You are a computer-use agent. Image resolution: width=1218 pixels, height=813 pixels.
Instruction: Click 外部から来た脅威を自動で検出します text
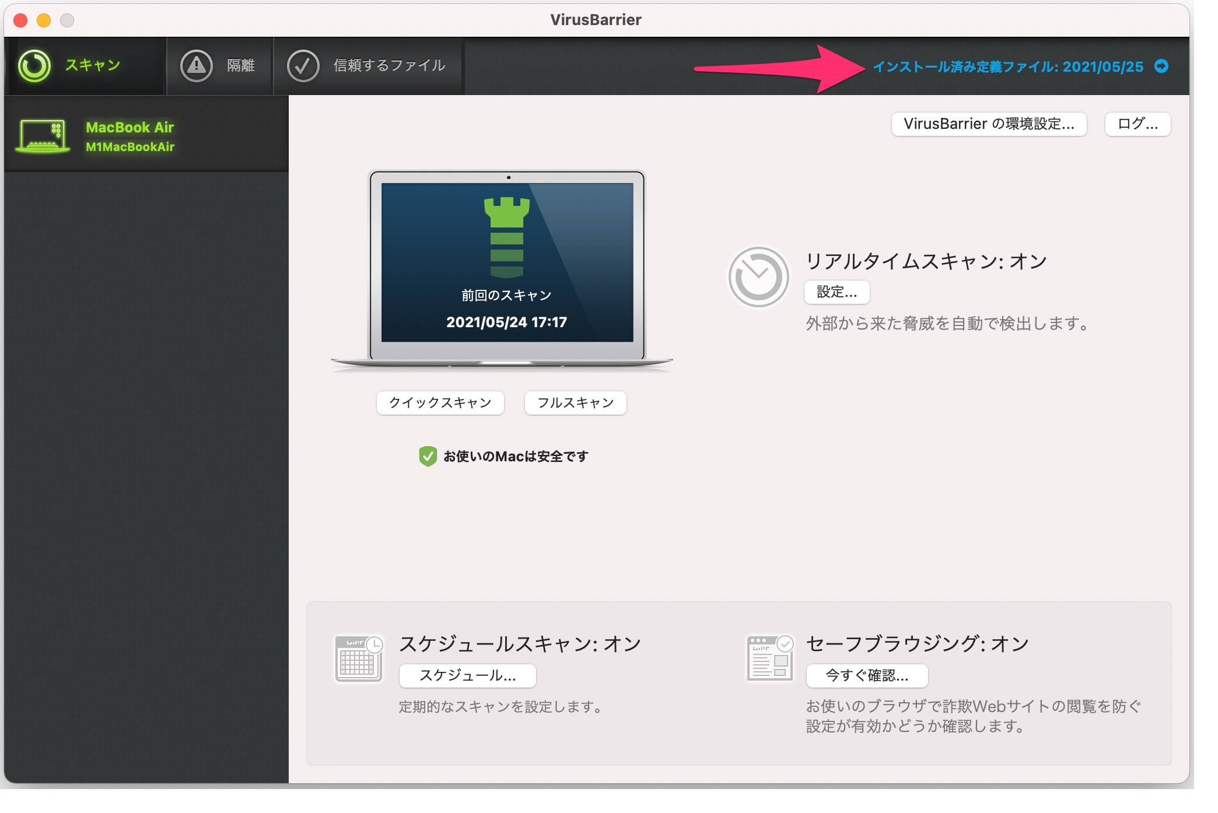pyautogui.click(x=948, y=324)
